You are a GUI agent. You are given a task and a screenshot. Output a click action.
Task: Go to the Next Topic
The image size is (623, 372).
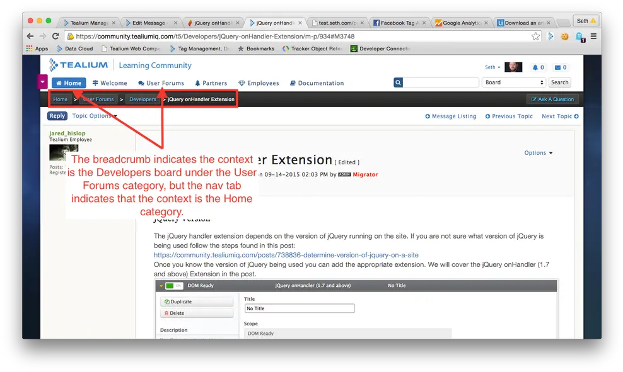click(x=560, y=116)
